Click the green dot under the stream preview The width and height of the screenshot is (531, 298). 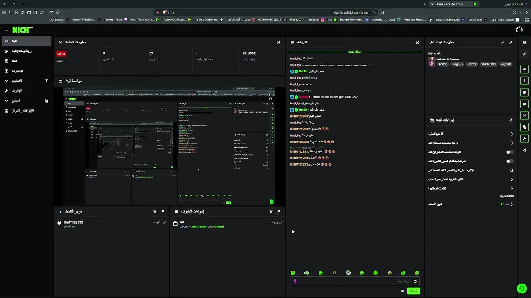(x=271, y=202)
